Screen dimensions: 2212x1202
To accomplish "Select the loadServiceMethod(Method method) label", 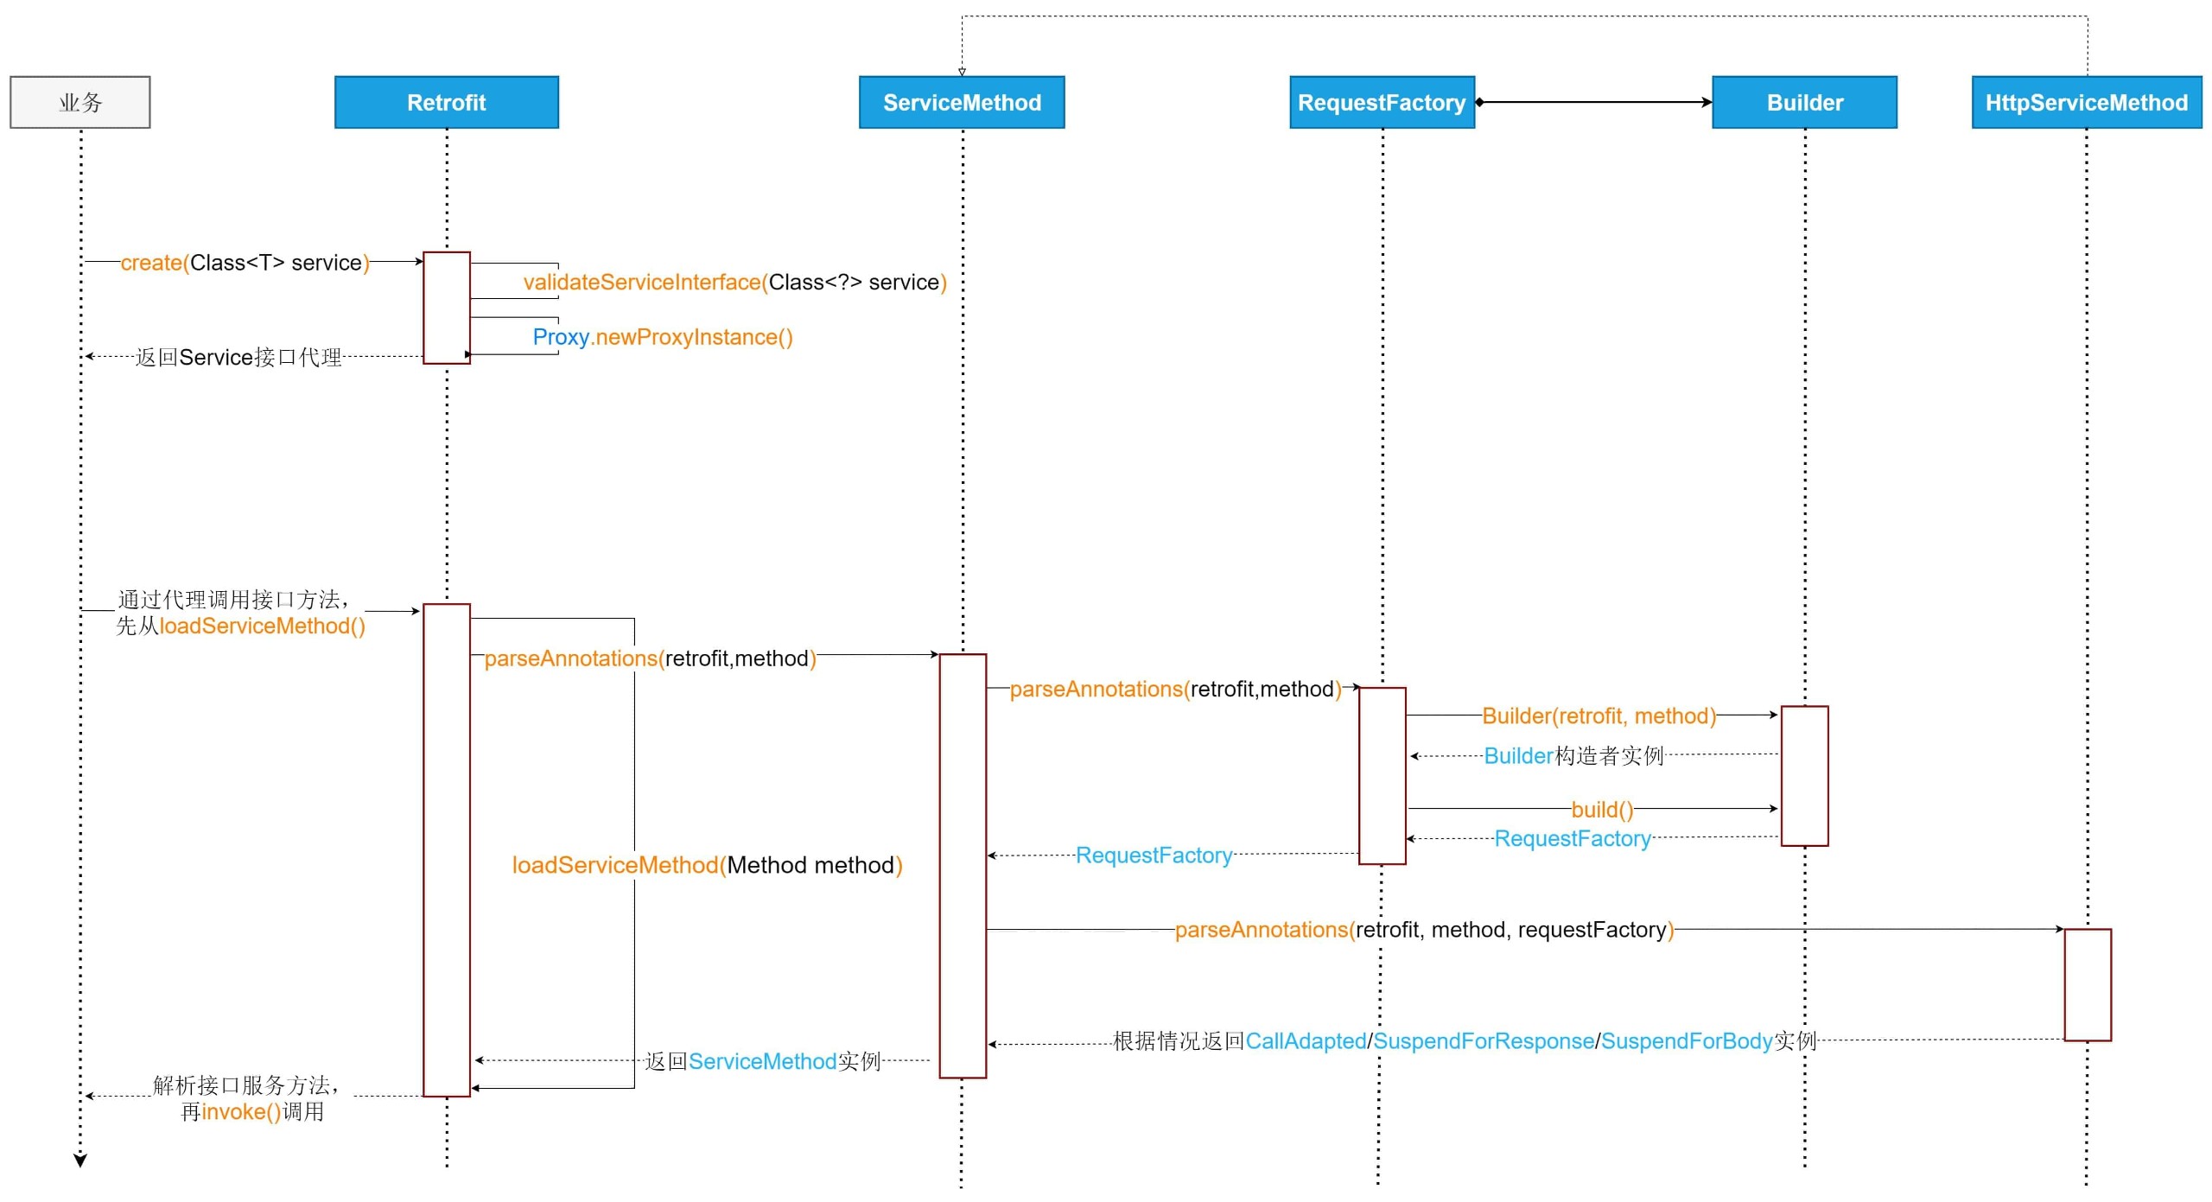I will click(707, 865).
